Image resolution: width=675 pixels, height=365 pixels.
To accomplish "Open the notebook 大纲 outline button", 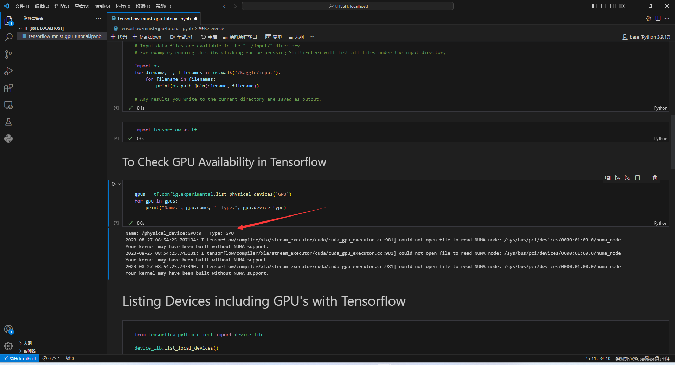I will [x=296, y=37].
